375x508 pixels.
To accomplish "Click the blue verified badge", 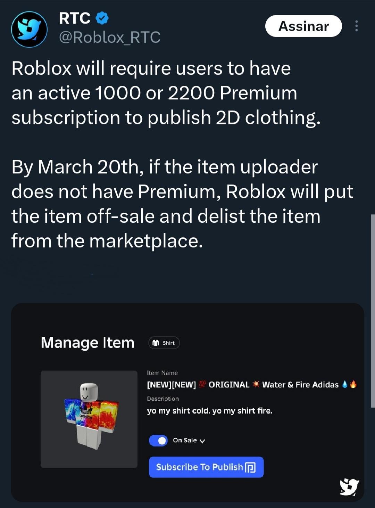I will click(102, 18).
